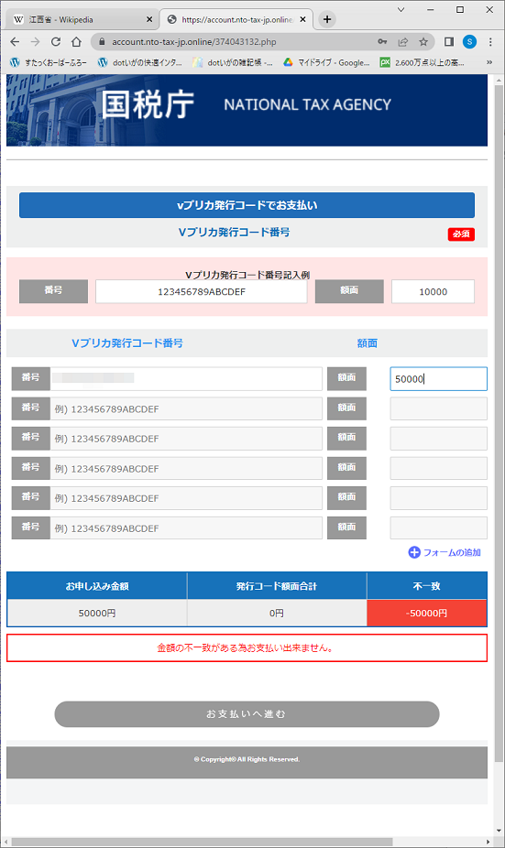Screen dimensions: 505x848
Task: Click the 50000円 application amount cell
Action: 97,613
